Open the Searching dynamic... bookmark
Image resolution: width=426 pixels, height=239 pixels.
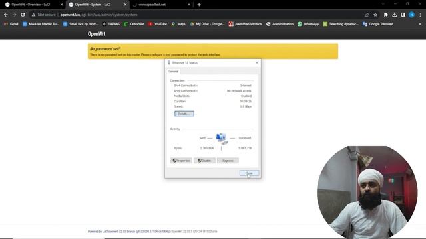(341, 24)
